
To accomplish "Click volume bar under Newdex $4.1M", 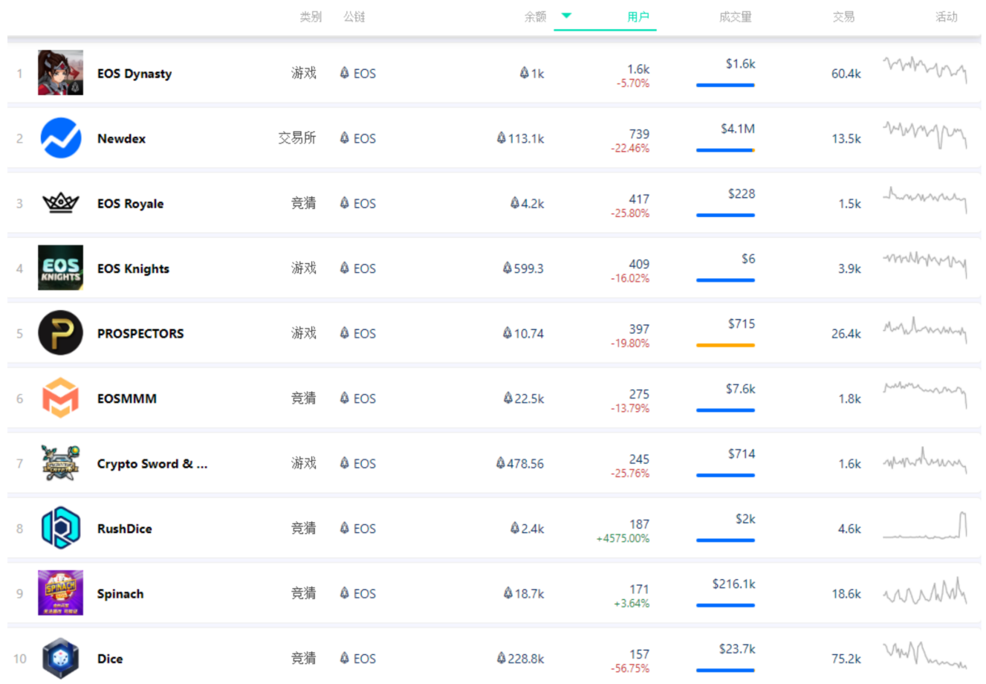I will click(725, 150).
